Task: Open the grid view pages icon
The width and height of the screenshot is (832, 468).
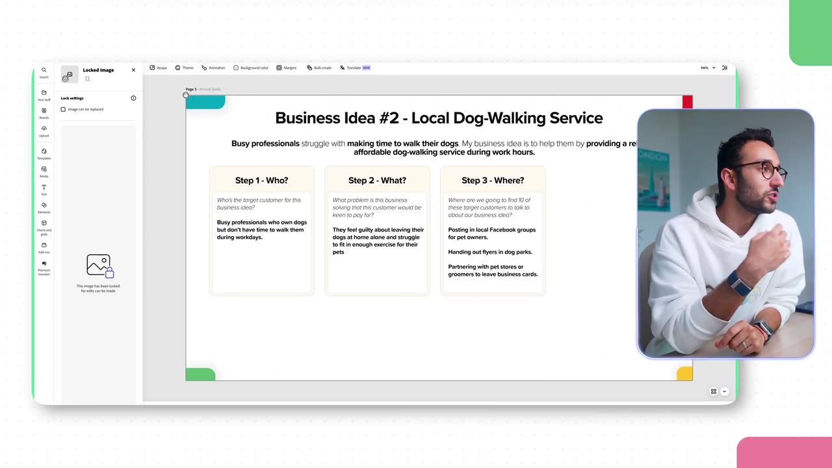Action: coord(714,391)
